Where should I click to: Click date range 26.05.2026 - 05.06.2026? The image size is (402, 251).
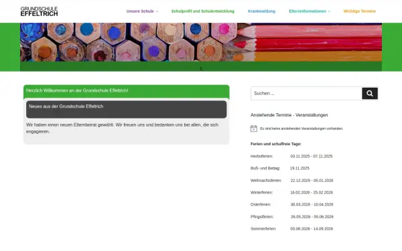(312, 217)
